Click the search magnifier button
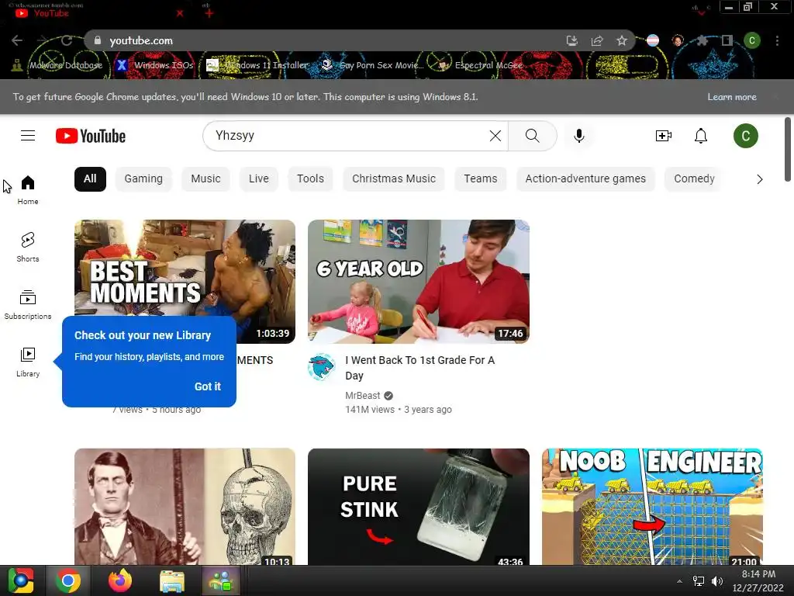The width and height of the screenshot is (794, 596). coord(532,136)
